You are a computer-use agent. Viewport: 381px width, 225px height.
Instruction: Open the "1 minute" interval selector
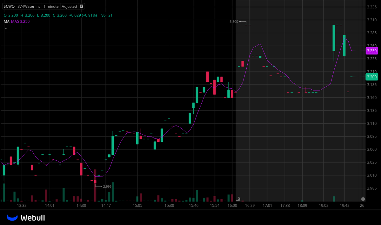(x=51, y=6)
